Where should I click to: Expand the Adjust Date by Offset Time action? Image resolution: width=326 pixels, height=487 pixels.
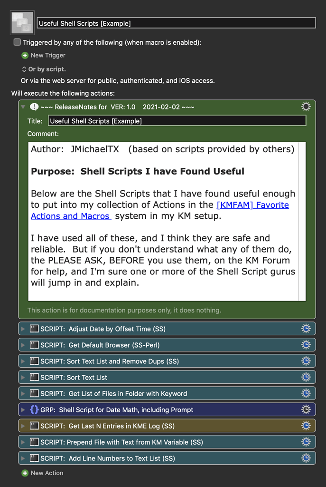[x=23, y=329]
